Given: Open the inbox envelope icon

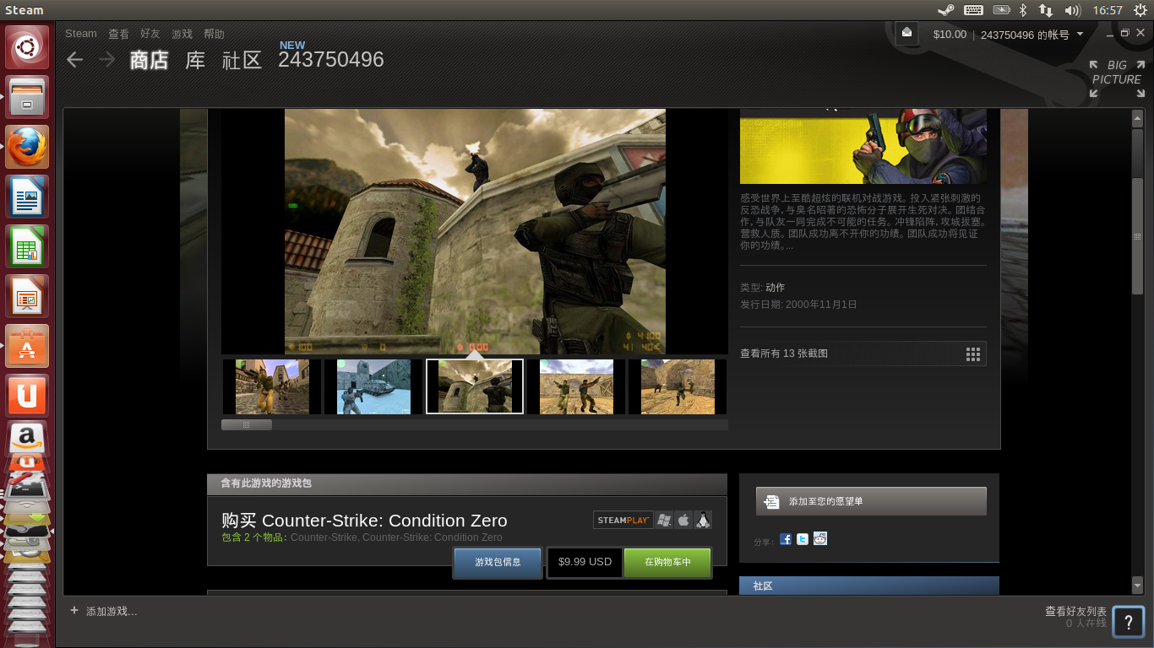Looking at the screenshot, I should coord(906,32).
